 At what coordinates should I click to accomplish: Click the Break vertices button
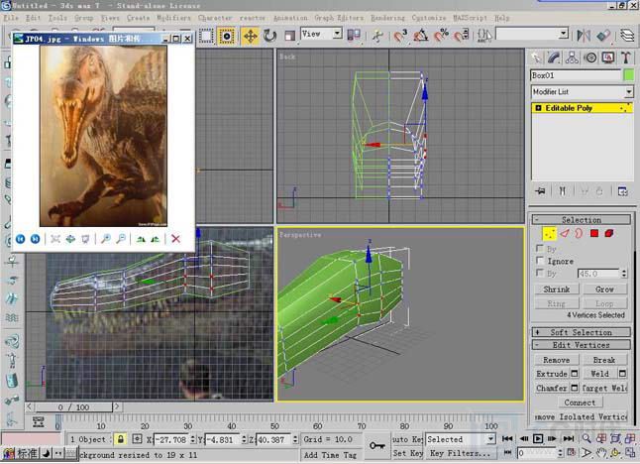(x=604, y=360)
